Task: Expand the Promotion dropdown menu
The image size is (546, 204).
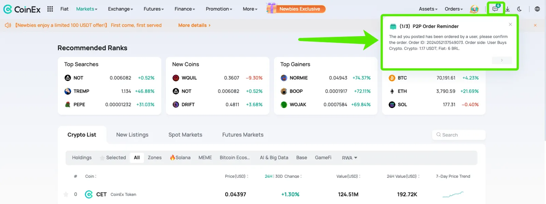Action: (x=219, y=9)
